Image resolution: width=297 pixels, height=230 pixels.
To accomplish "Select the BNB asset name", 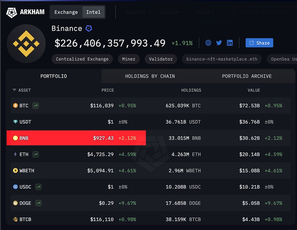I will [x=24, y=138].
